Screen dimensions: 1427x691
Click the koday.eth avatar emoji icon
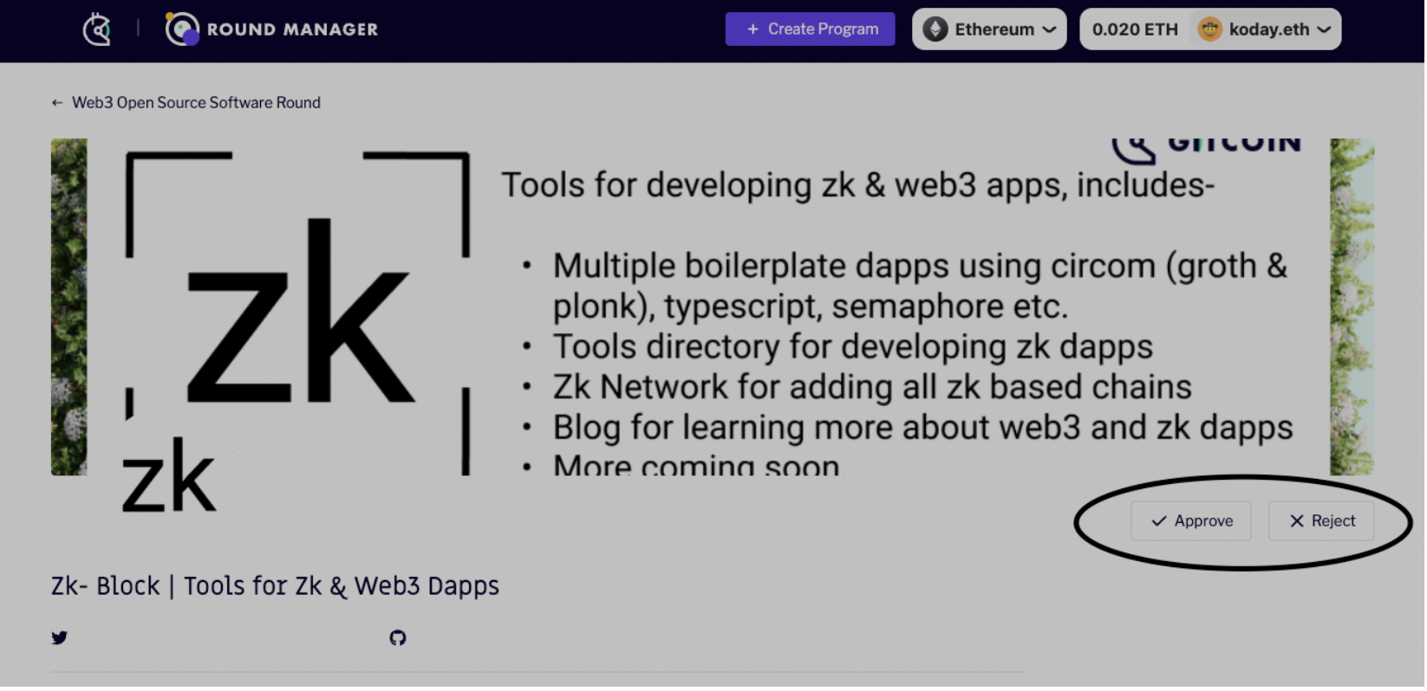click(1209, 29)
